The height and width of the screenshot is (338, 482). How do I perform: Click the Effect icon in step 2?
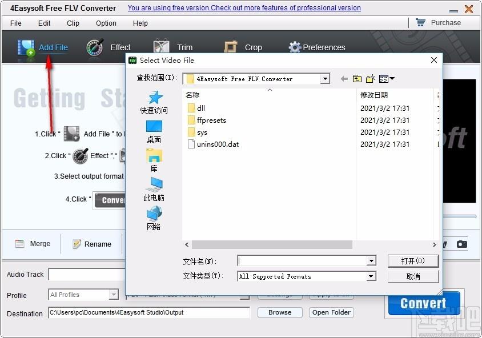(x=80, y=156)
